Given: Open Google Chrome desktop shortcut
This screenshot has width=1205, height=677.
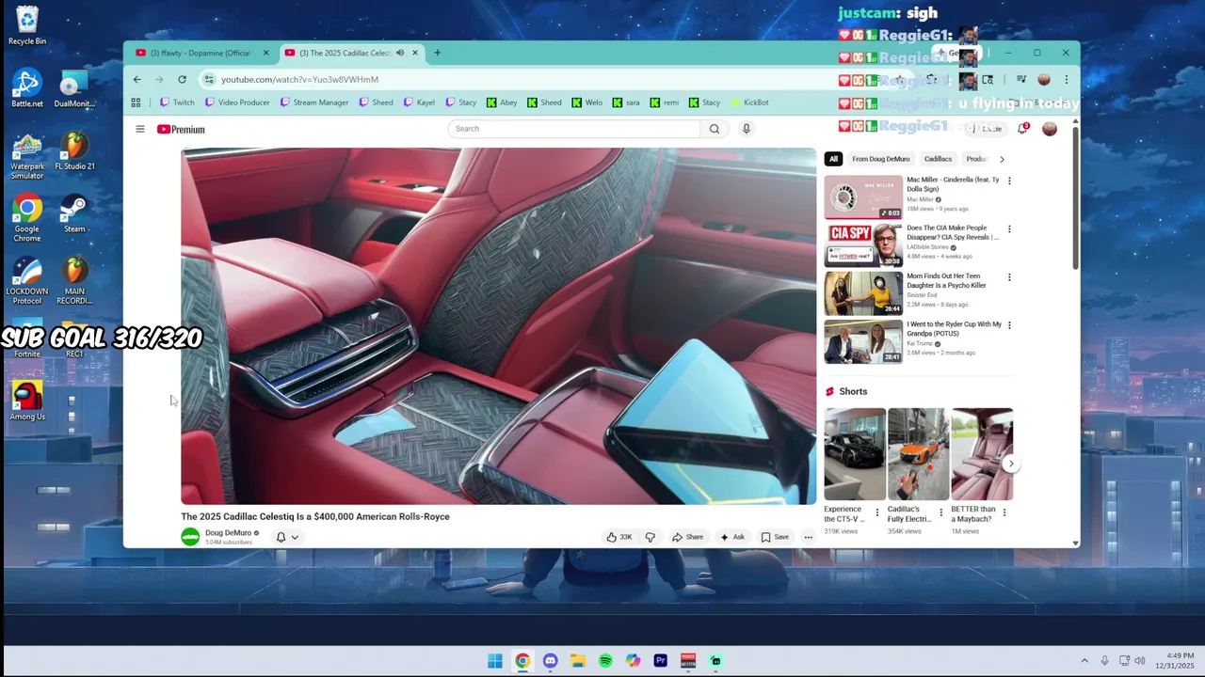Looking at the screenshot, I should (27, 218).
